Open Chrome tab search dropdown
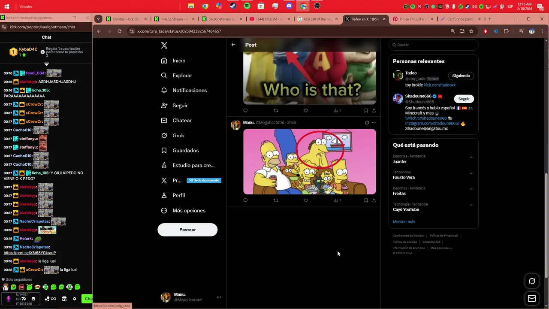This screenshot has height=309, width=549. pyautogui.click(x=99, y=19)
